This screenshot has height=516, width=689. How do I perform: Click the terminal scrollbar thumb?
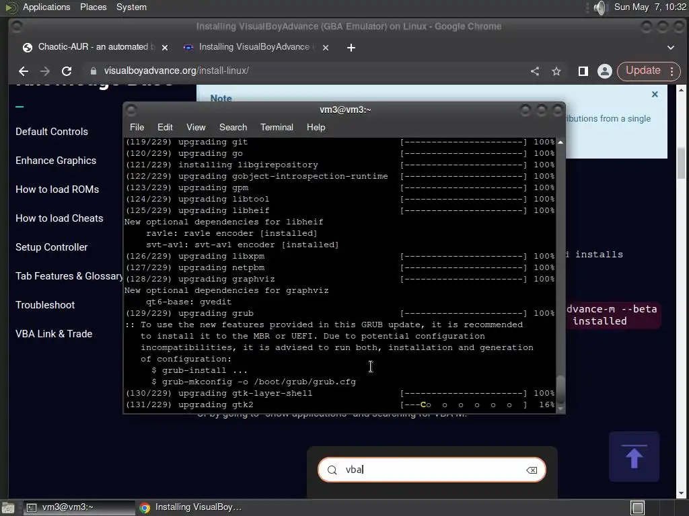(x=560, y=388)
